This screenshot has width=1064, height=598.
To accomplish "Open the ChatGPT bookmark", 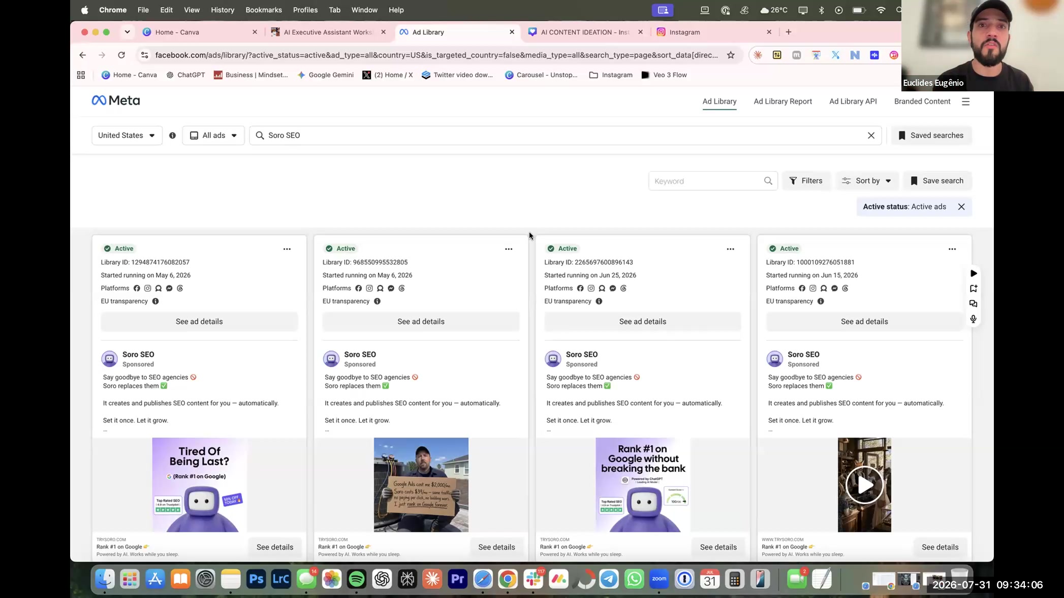I will point(185,75).
